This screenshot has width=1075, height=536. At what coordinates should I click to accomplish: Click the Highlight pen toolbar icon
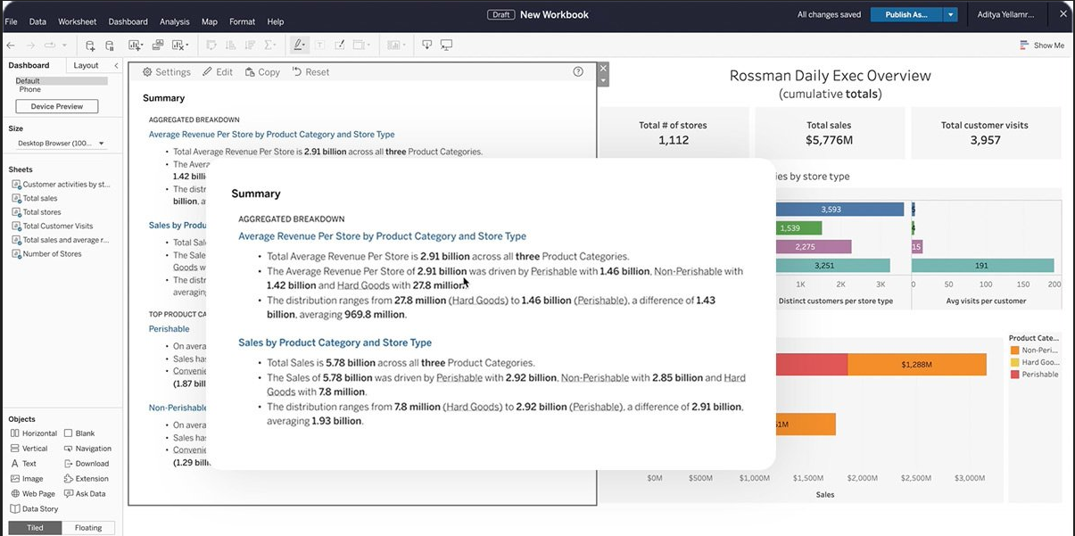(299, 45)
